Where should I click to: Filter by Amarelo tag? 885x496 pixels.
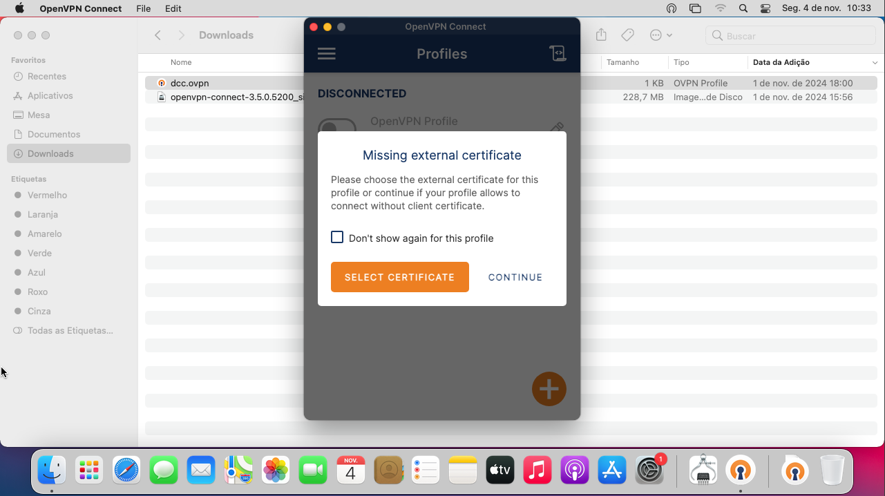tap(68, 233)
